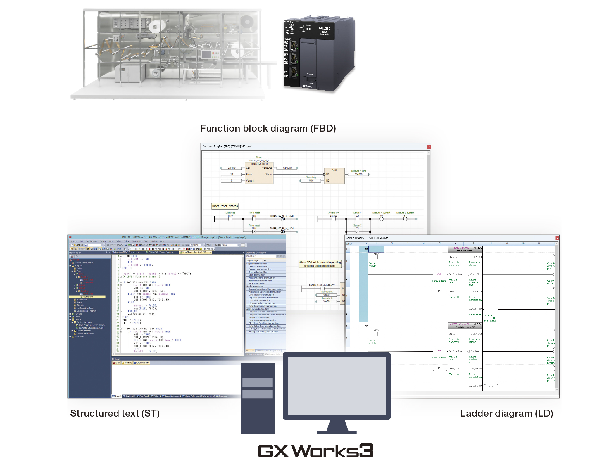The height and width of the screenshot is (468, 614).
Task: Toggle the Error filter in Output
Action: pos(117,363)
